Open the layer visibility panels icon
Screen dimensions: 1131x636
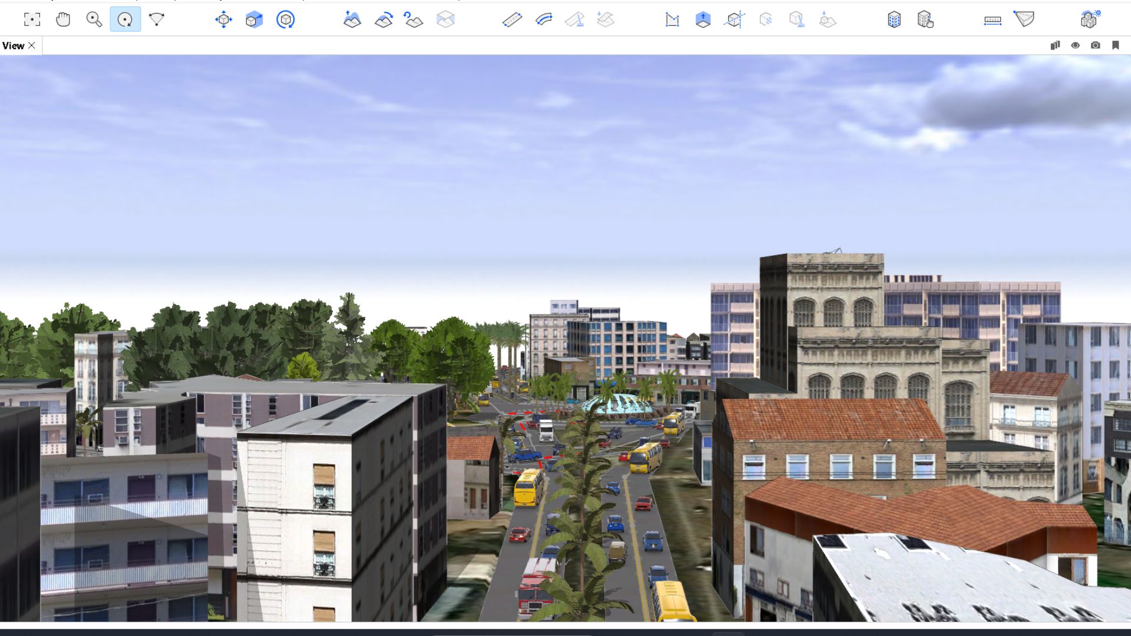coord(1055,45)
